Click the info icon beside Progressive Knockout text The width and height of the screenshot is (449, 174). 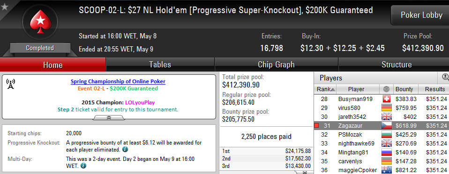pos(125,149)
